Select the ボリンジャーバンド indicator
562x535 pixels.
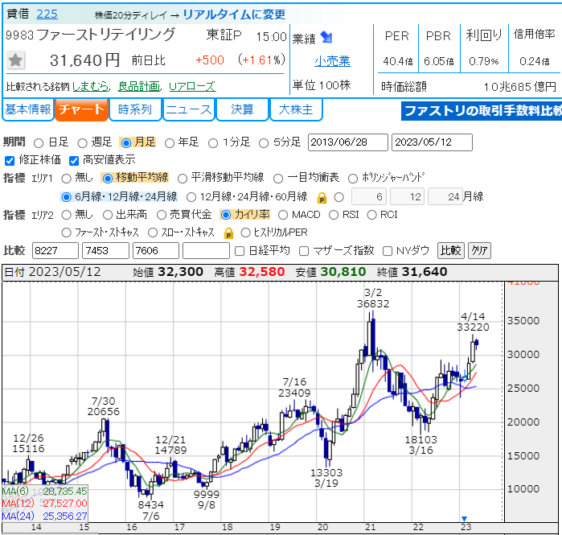pyautogui.click(x=353, y=179)
